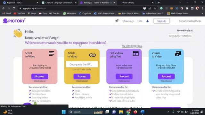Viewport: 205px width, 115px height.
Task: Open the tab search dropdown arrow
Action: tap(180, 3)
